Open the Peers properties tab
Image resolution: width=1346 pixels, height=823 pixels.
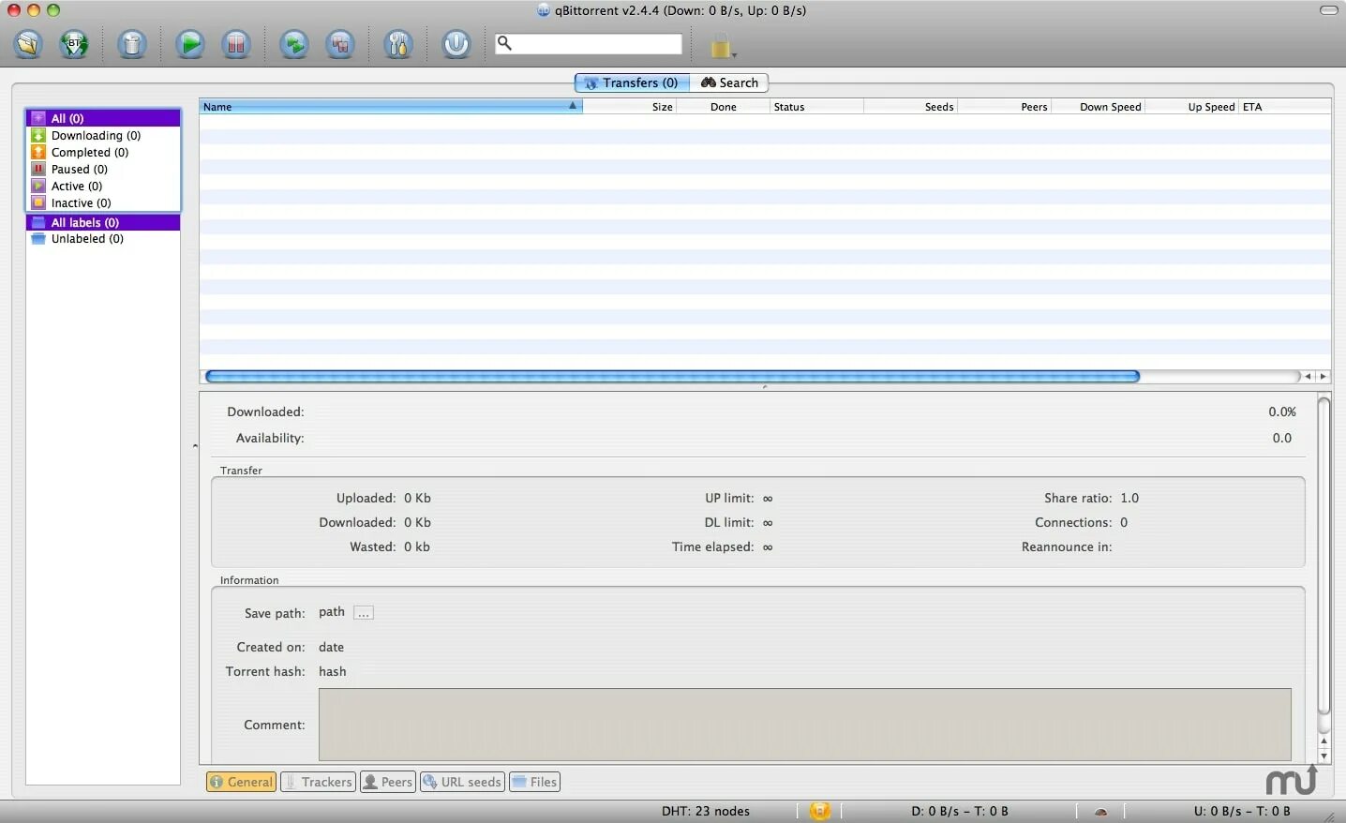pos(388,782)
